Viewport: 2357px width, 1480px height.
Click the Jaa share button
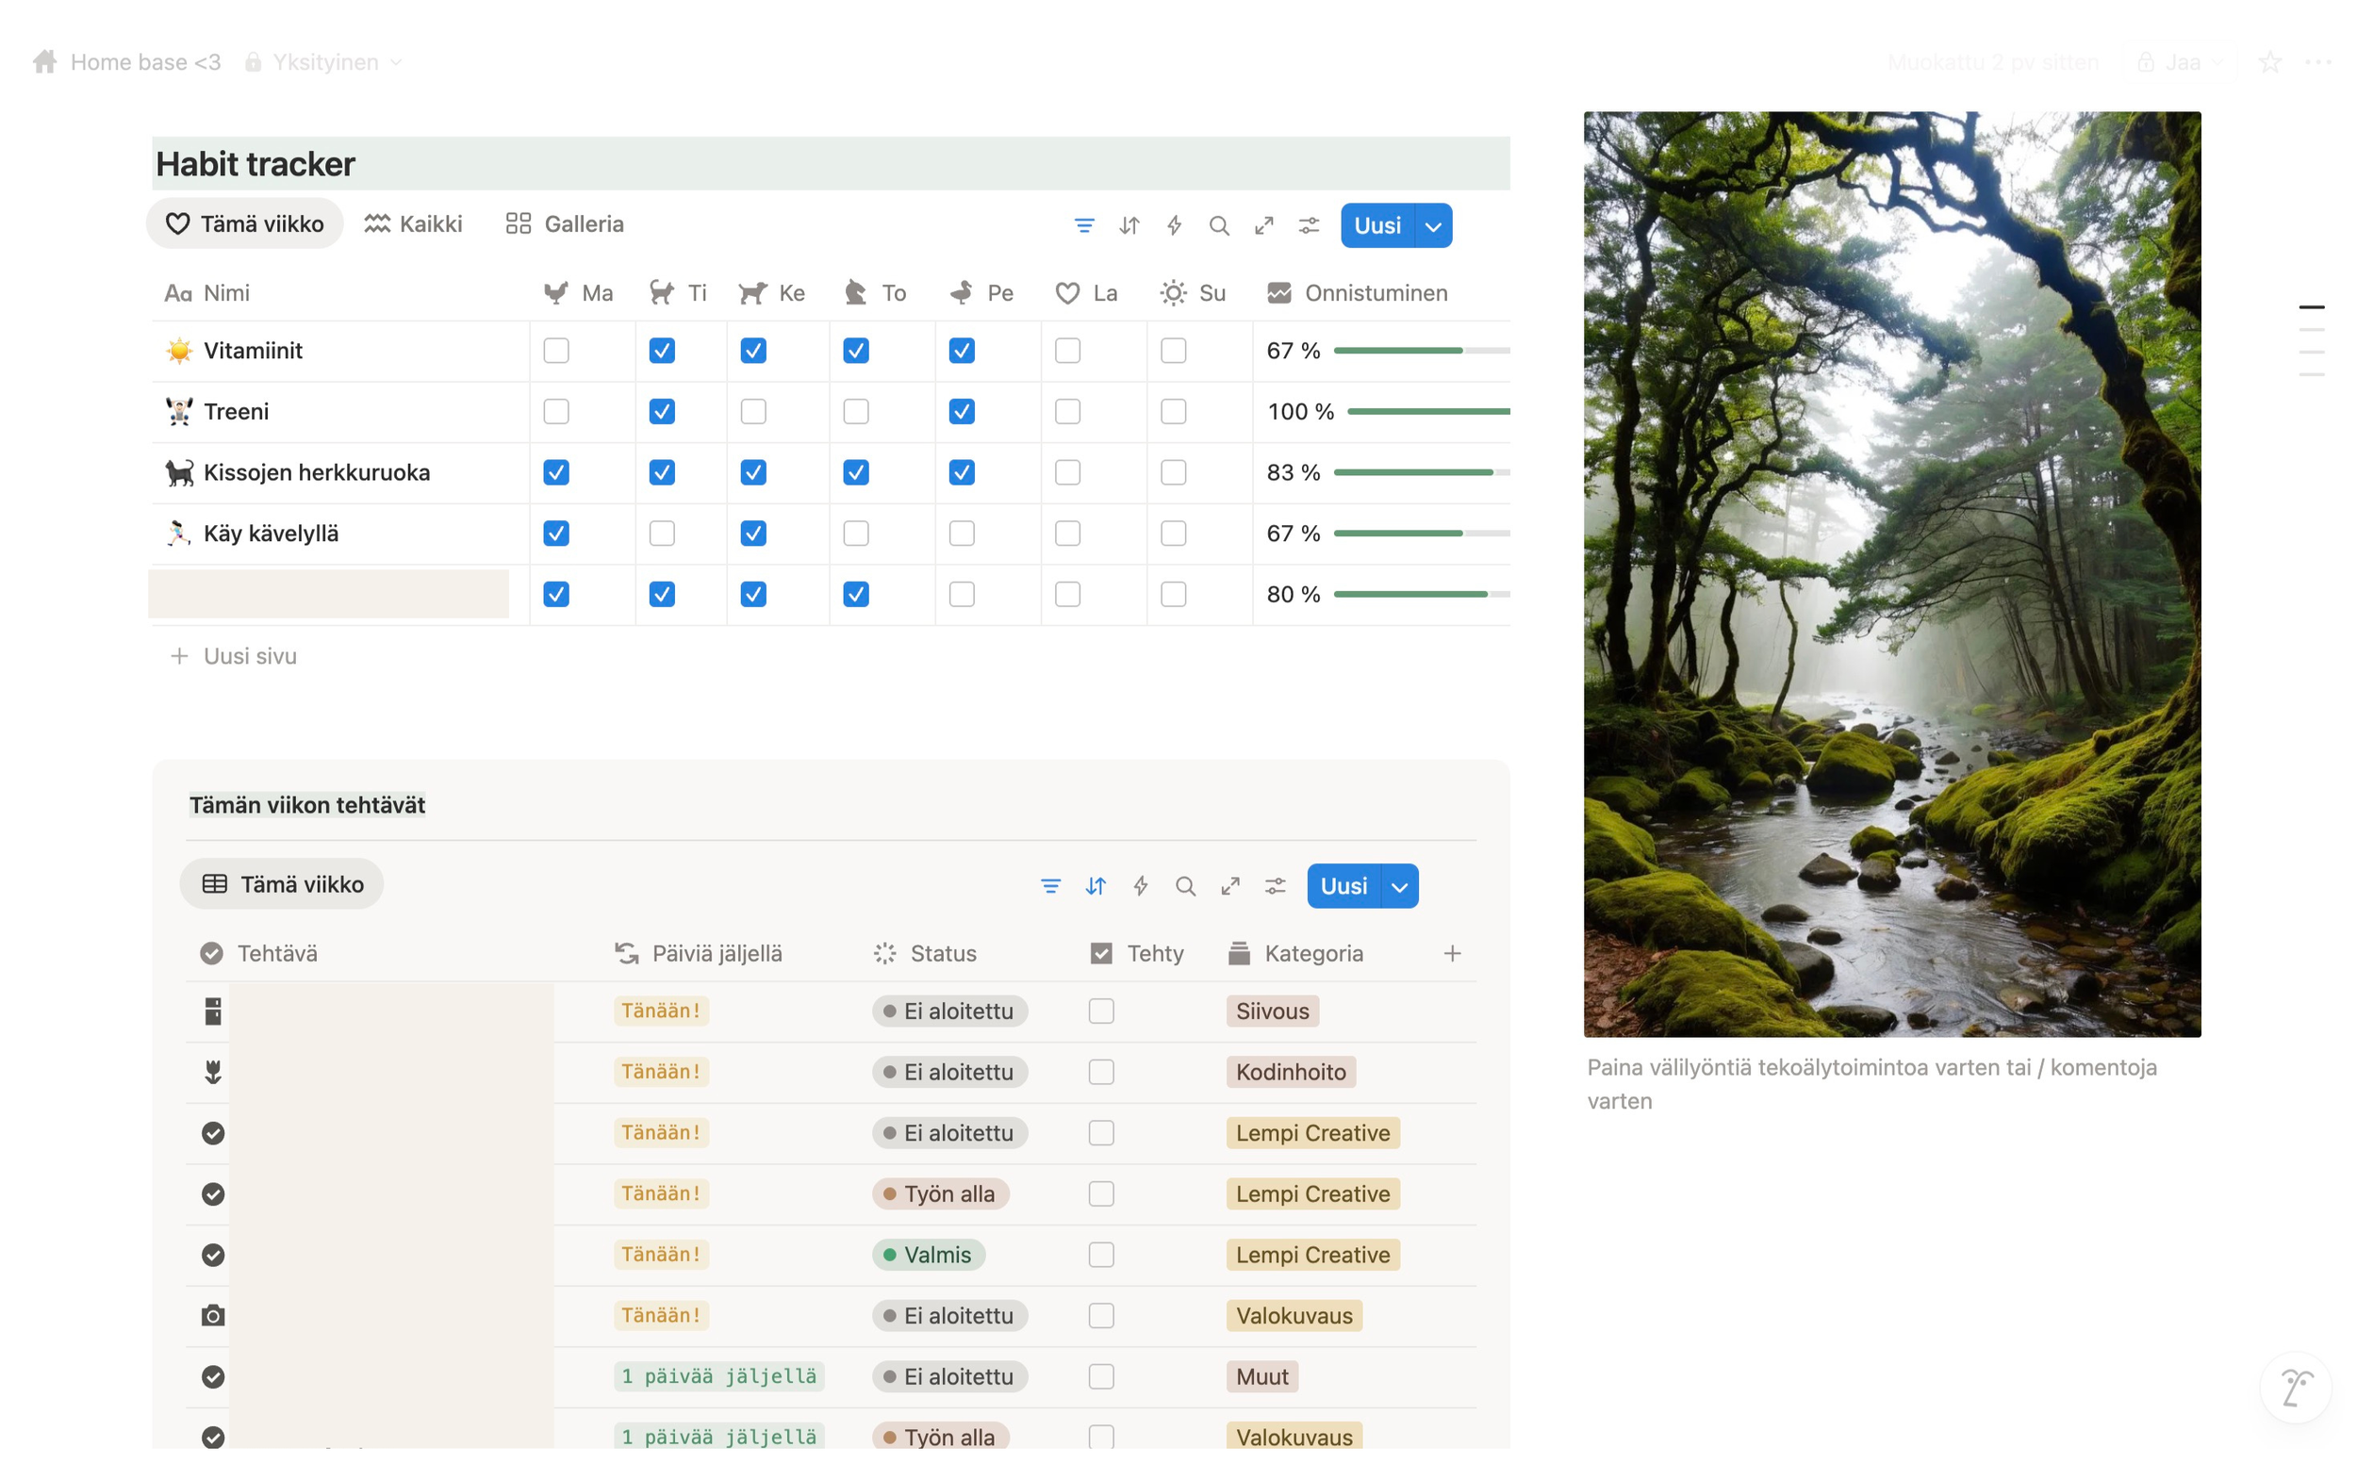2180,61
